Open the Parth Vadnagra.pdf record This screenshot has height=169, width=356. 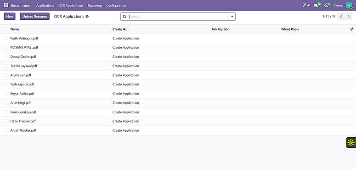coord(24,38)
